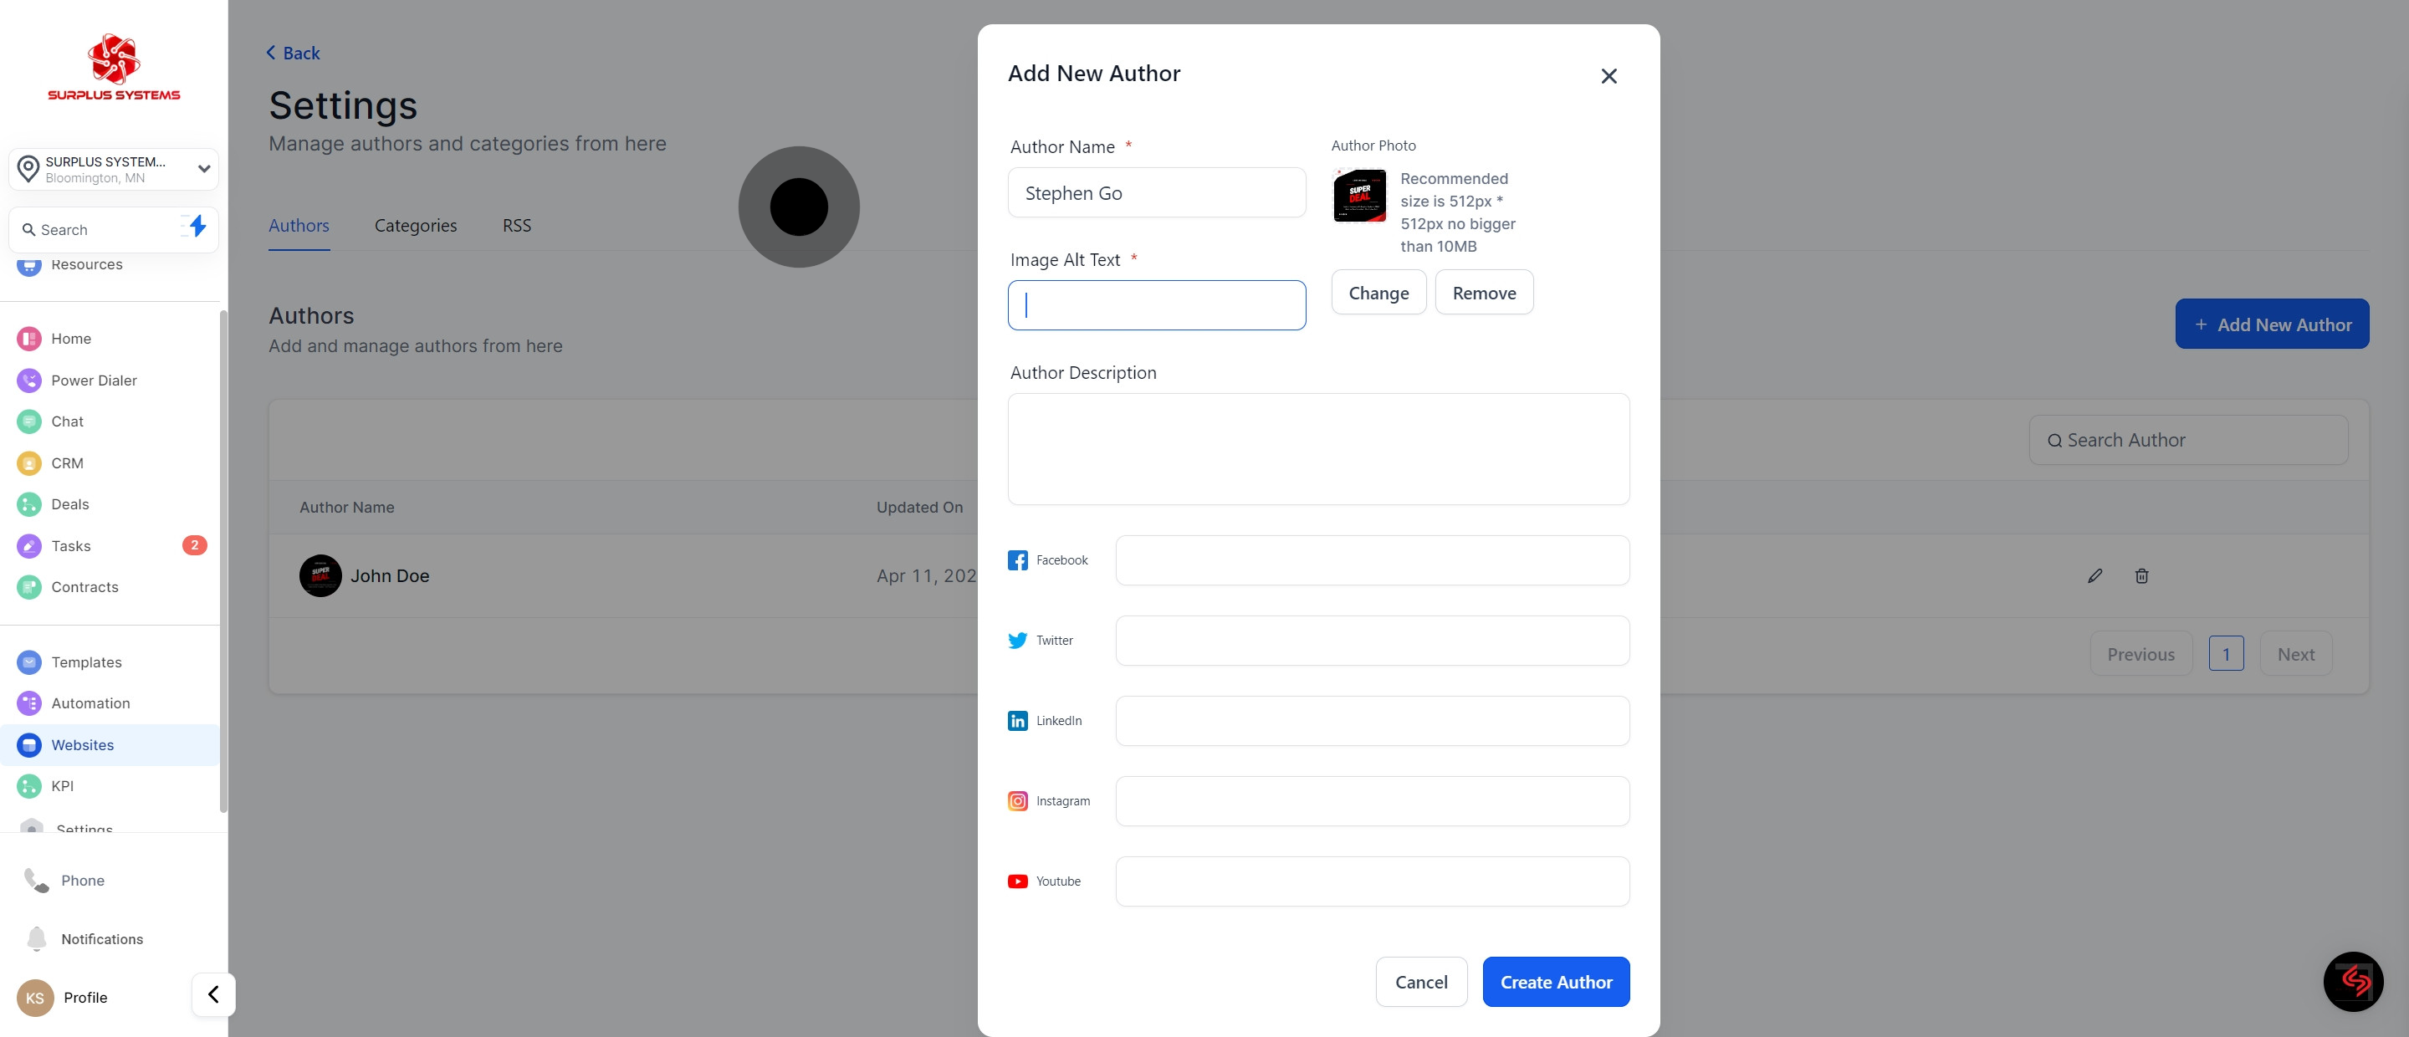Image resolution: width=2409 pixels, height=1037 pixels.
Task: Click the Create Author button
Action: click(x=1555, y=982)
